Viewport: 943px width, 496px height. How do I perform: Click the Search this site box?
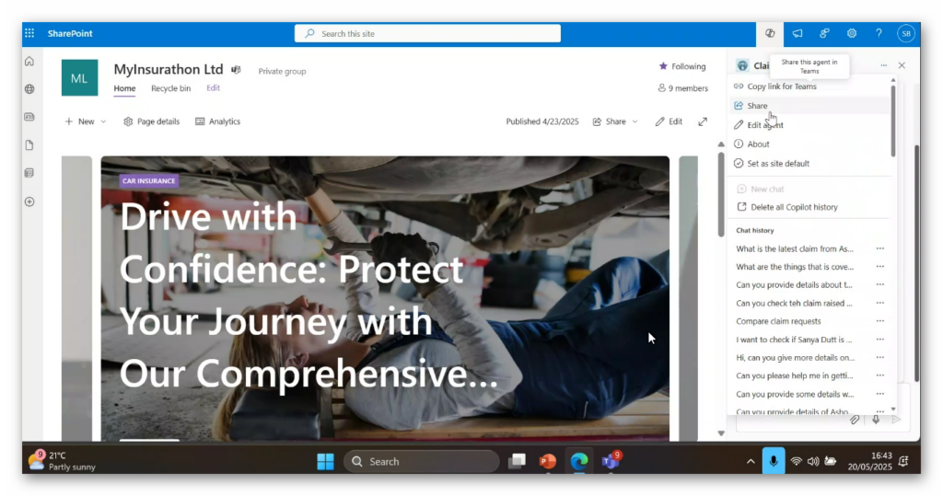point(427,34)
